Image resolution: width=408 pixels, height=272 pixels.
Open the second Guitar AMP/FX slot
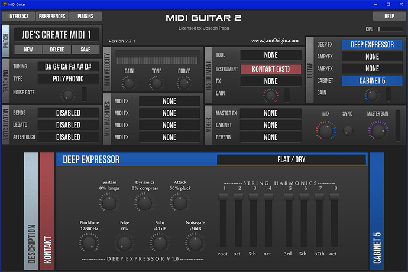[x=372, y=68]
